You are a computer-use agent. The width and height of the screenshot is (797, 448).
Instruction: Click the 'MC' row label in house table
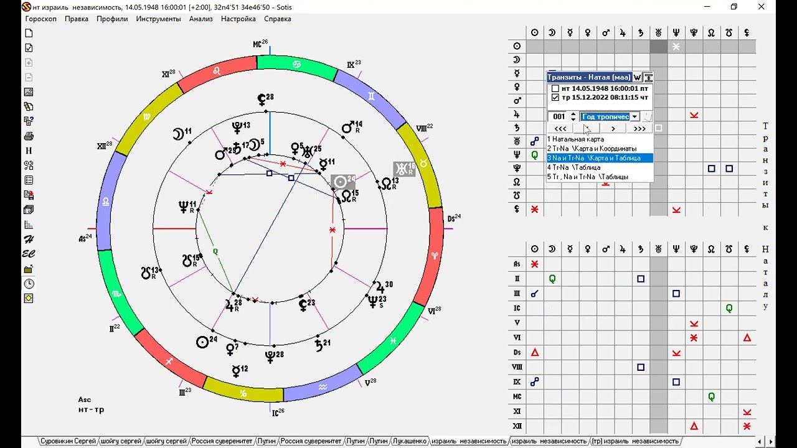tap(517, 397)
